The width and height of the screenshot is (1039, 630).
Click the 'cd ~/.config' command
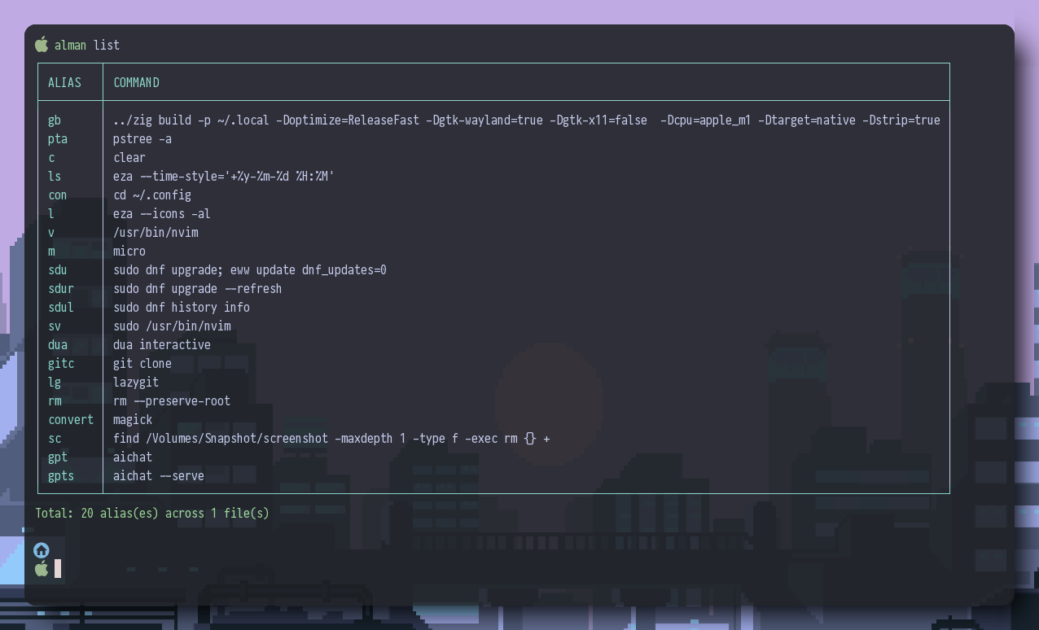pyautogui.click(x=152, y=195)
